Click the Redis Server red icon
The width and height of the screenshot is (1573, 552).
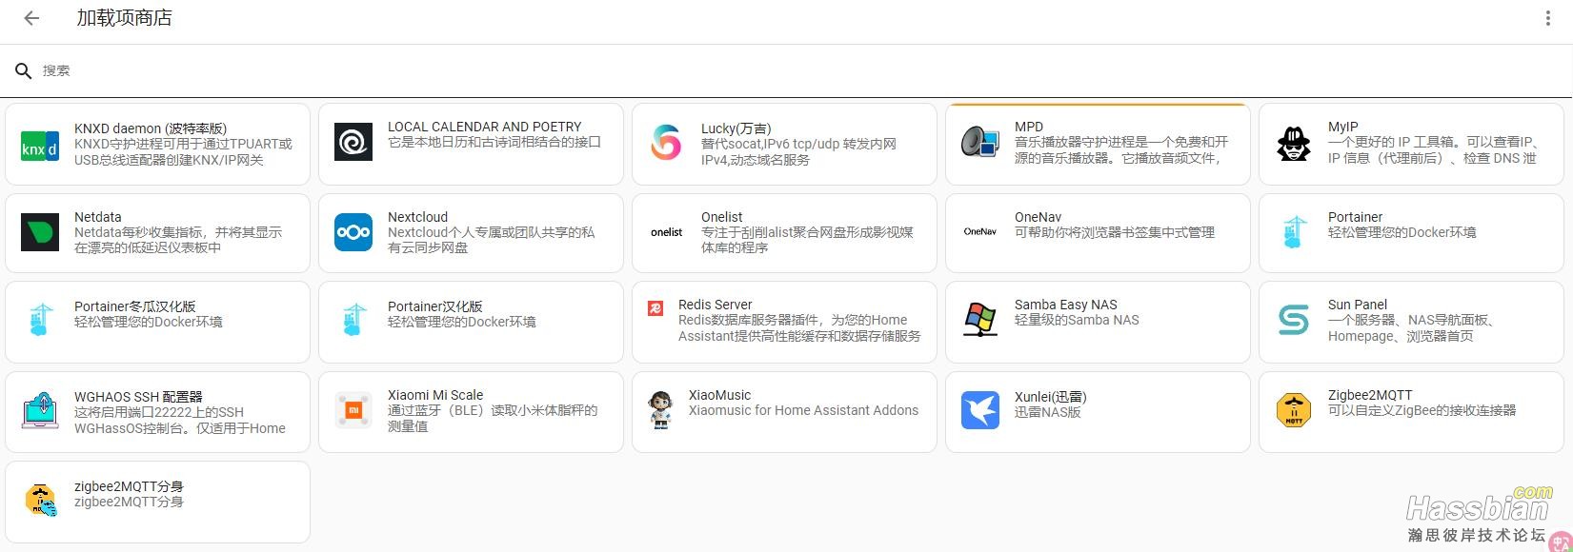655,308
